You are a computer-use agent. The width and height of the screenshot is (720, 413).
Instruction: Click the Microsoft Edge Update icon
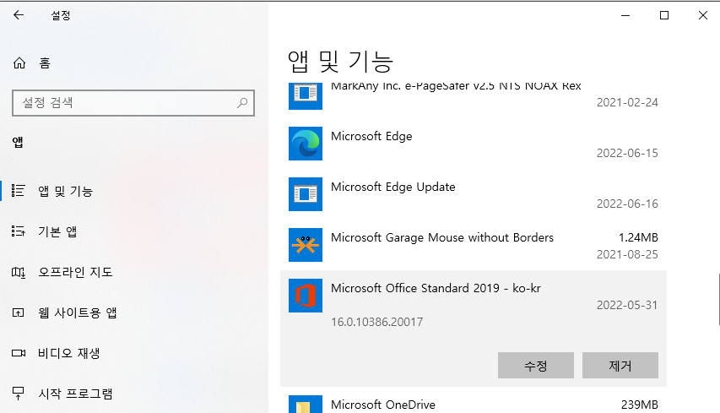306,194
